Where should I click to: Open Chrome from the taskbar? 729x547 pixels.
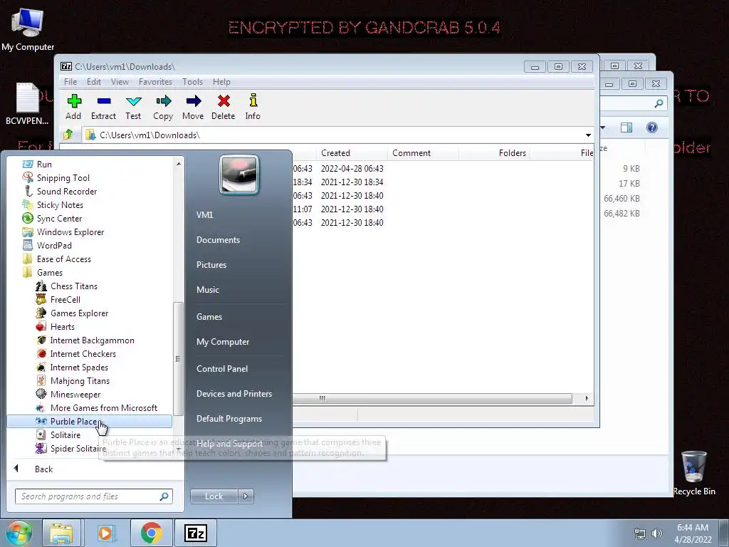151,533
